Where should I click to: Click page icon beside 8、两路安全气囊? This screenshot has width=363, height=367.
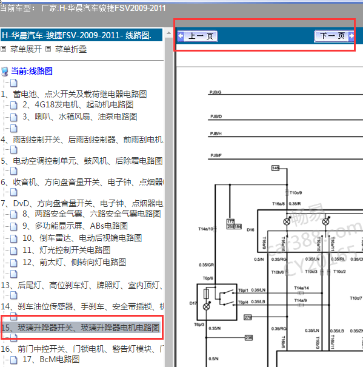[x=13, y=214]
